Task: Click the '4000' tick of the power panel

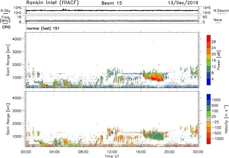Action: [x=17, y=39]
